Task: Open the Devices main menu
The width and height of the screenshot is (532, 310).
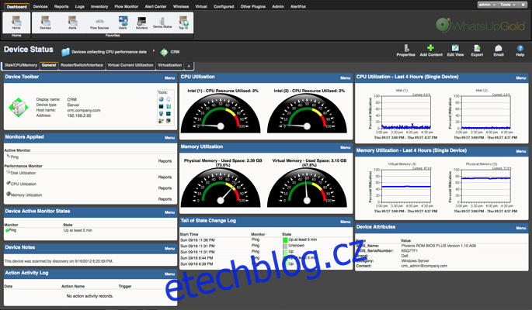Action: coord(40,6)
